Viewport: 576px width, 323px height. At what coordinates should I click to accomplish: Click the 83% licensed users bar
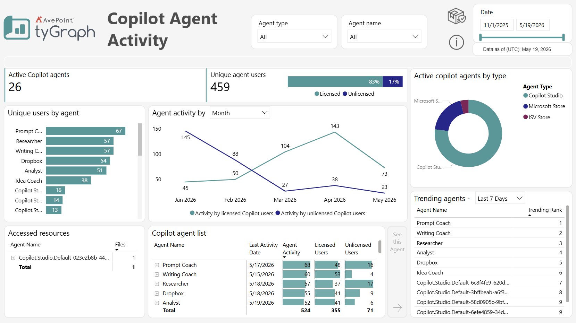click(x=335, y=82)
